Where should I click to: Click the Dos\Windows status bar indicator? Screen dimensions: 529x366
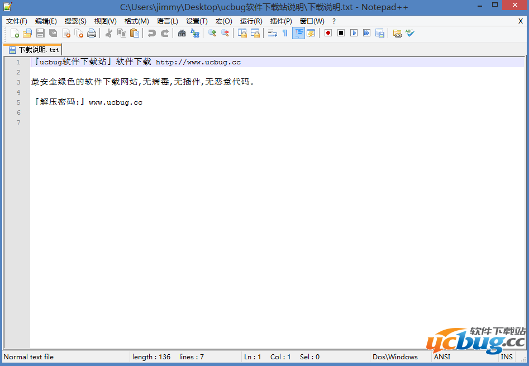pos(395,356)
